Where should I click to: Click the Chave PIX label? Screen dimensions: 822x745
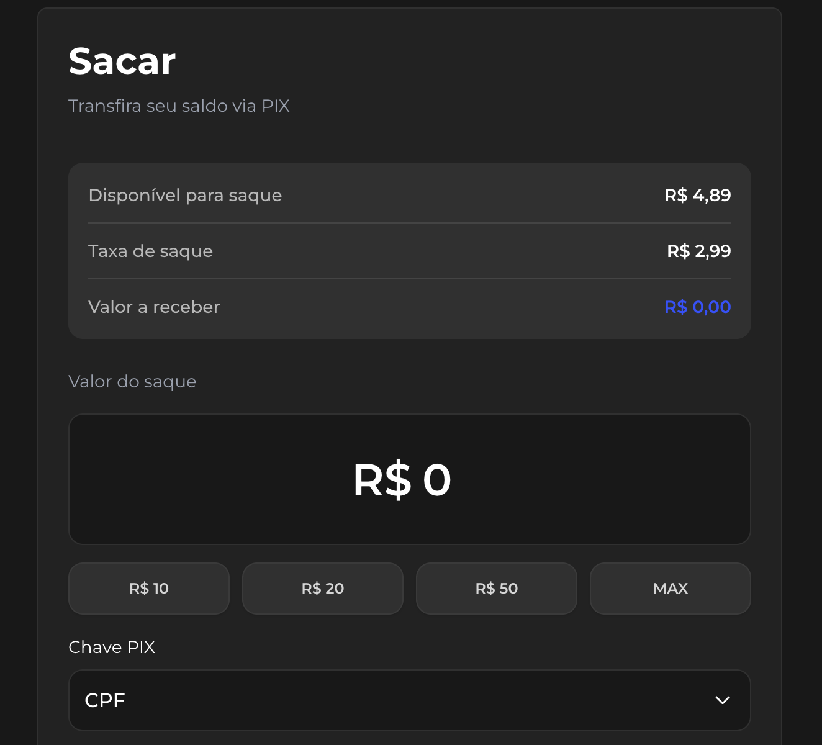pyautogui.click(x=112, y=647)
